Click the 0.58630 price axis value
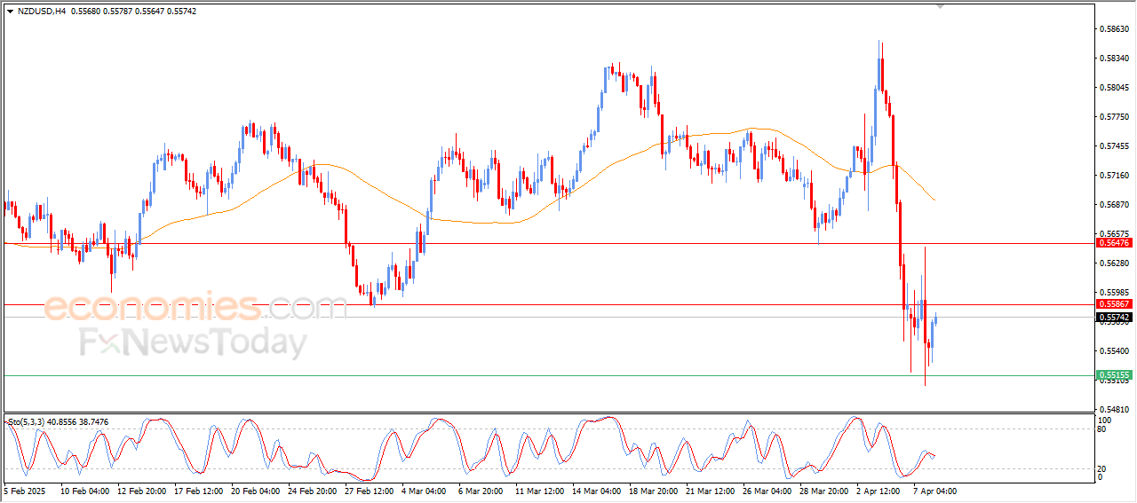 point(1114,29)
